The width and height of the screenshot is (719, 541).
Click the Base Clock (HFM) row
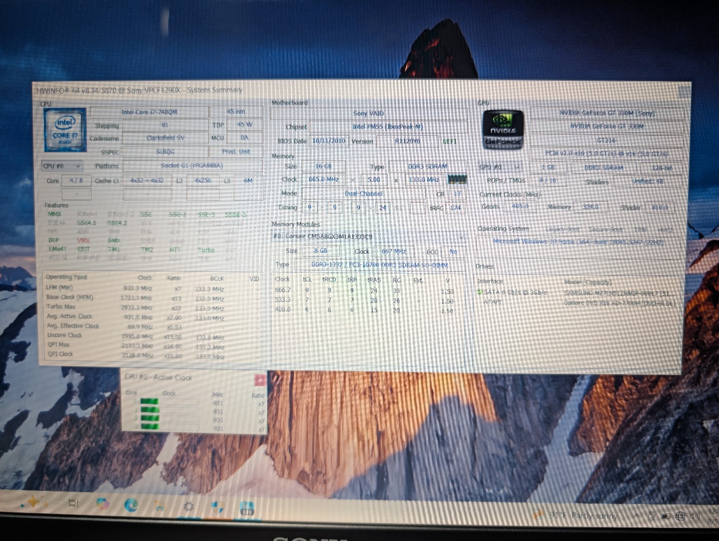pos(152,298)
